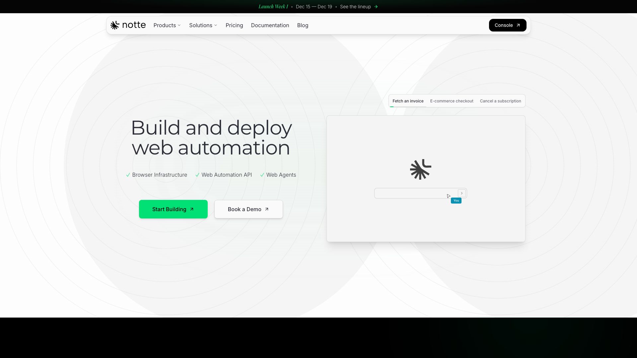Click the send arrow in the demo input
This screenshot has height=358, width=637.
(x=461, y=193)
